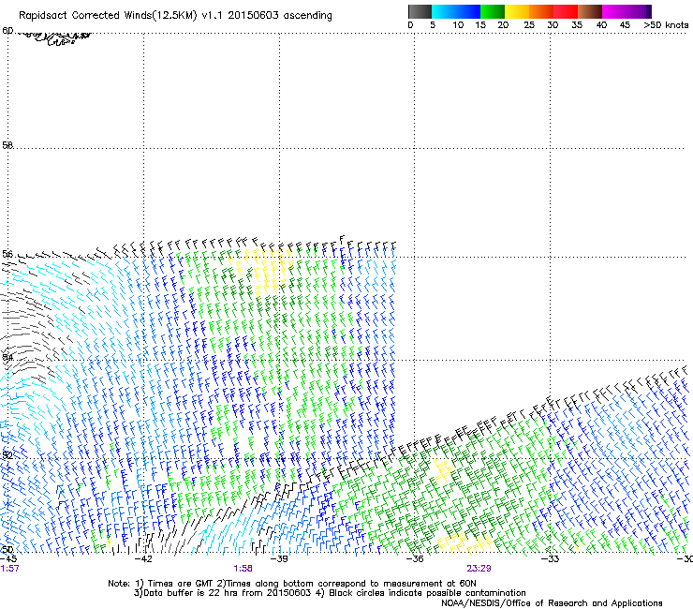Click the legend tick label 45
Viewport: 693px width, 609px height.
pos(625,25)
